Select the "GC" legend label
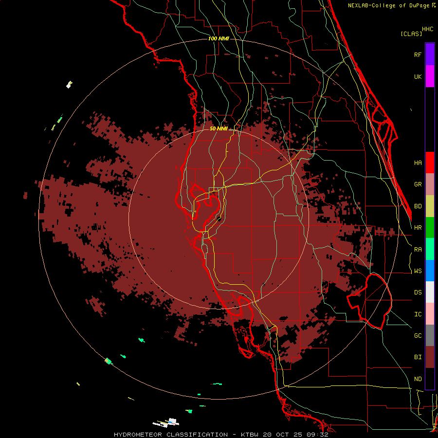 tap(418, 336)
